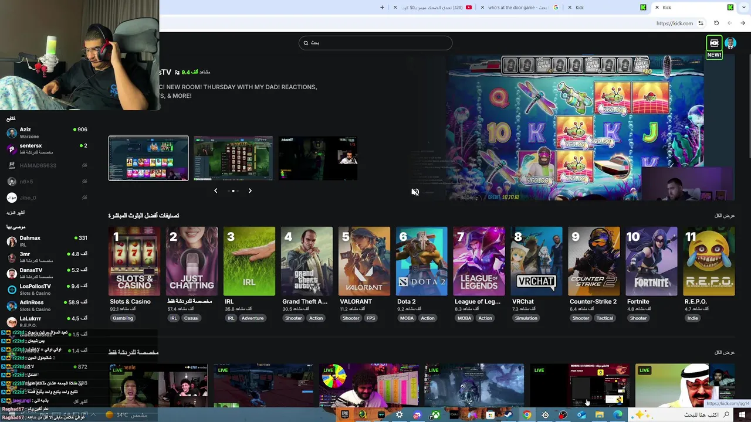751x422 pixels.
Task: Launch Microsoft Edge from the taskbar
Action: tap(617, 415)
